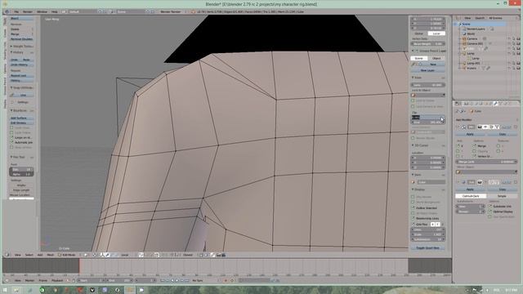The height and width of the screenshot is (294, 523).
Task: Open the Merge dropdown in tool shelf
Action: pyautogui.click(x=22, y=34)
